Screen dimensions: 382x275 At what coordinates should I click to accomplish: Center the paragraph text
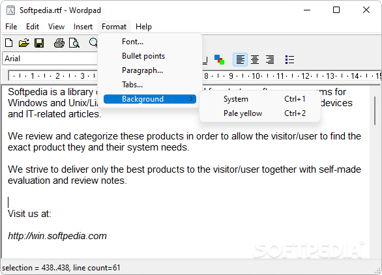pos(255,60)
